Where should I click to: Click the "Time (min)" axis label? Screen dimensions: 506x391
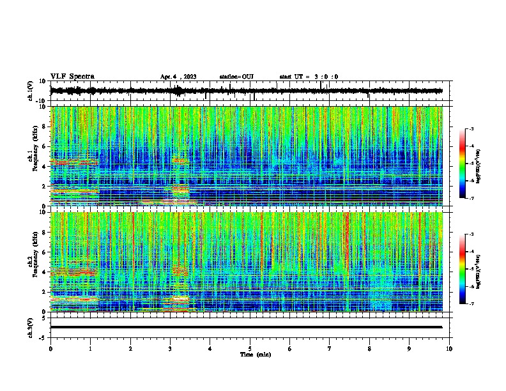pos(256,355)
